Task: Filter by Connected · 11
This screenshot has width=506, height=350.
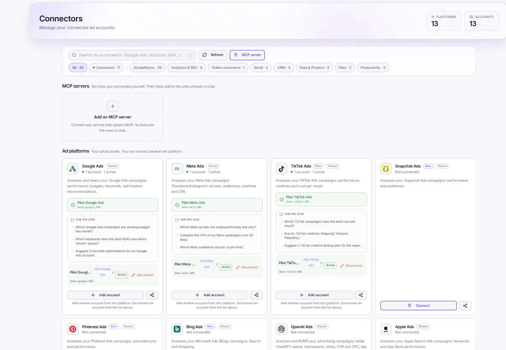Action: tap(106, 68)
